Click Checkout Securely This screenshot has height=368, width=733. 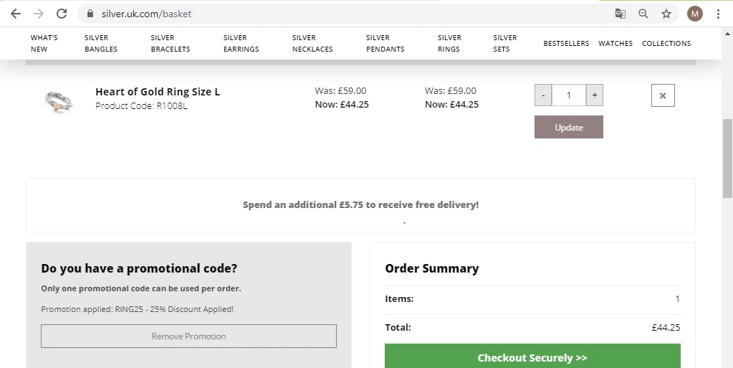click(x=532, y=357)
